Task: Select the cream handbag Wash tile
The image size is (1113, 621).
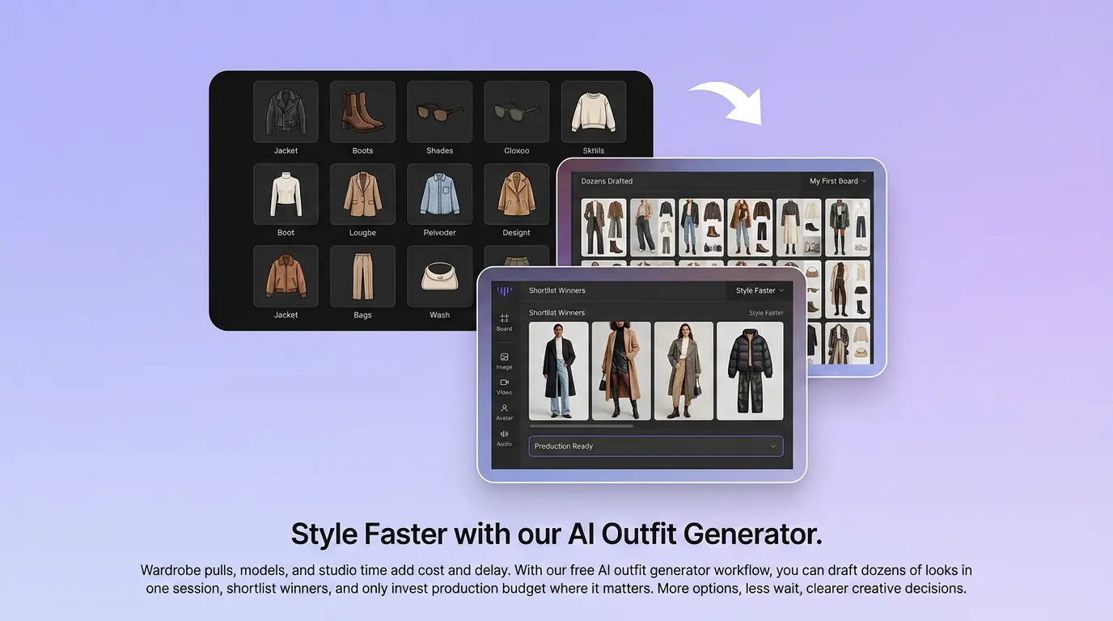Action: pos(439,277)
